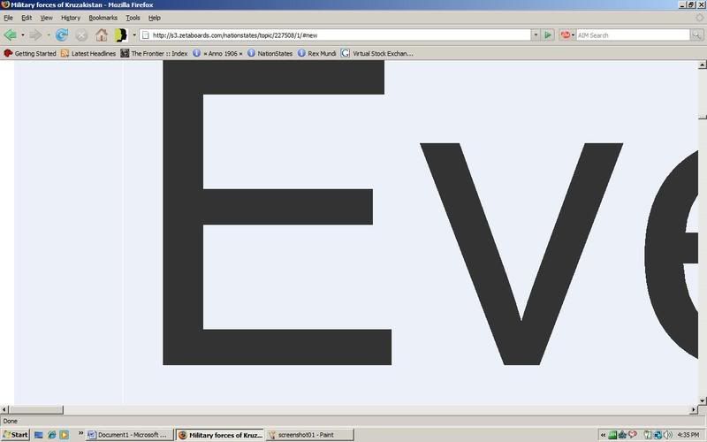
Task: Click the Stop loading button
Action: [81, 35]
